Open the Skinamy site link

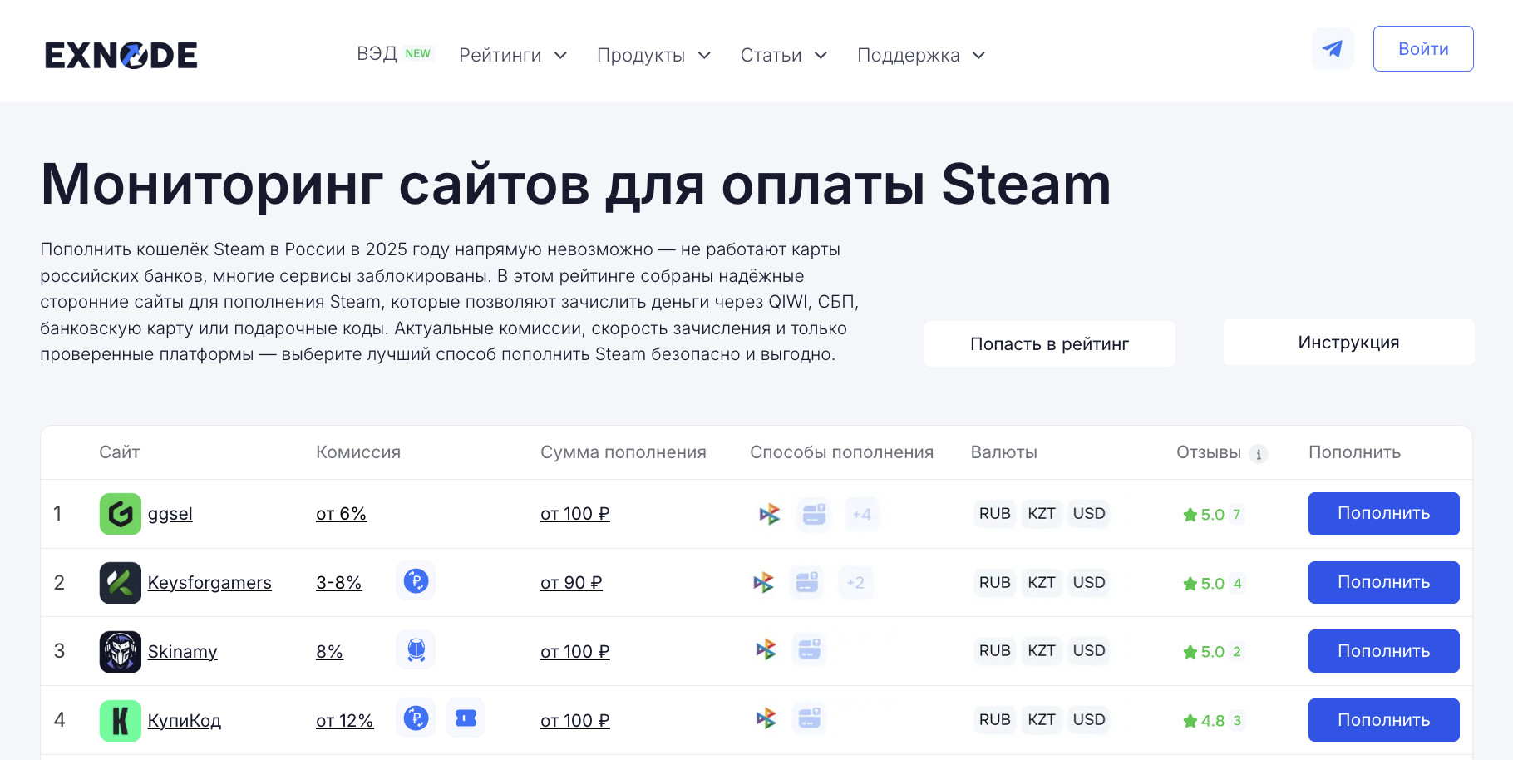coord(183,652)
